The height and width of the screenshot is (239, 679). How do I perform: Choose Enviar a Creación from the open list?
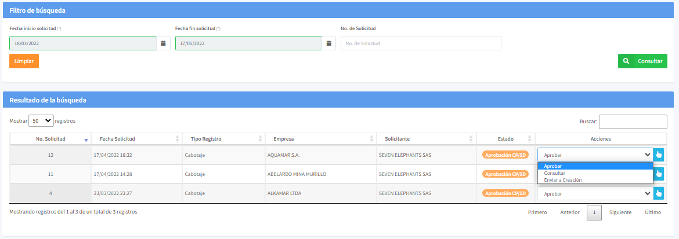tap(563, 180)
